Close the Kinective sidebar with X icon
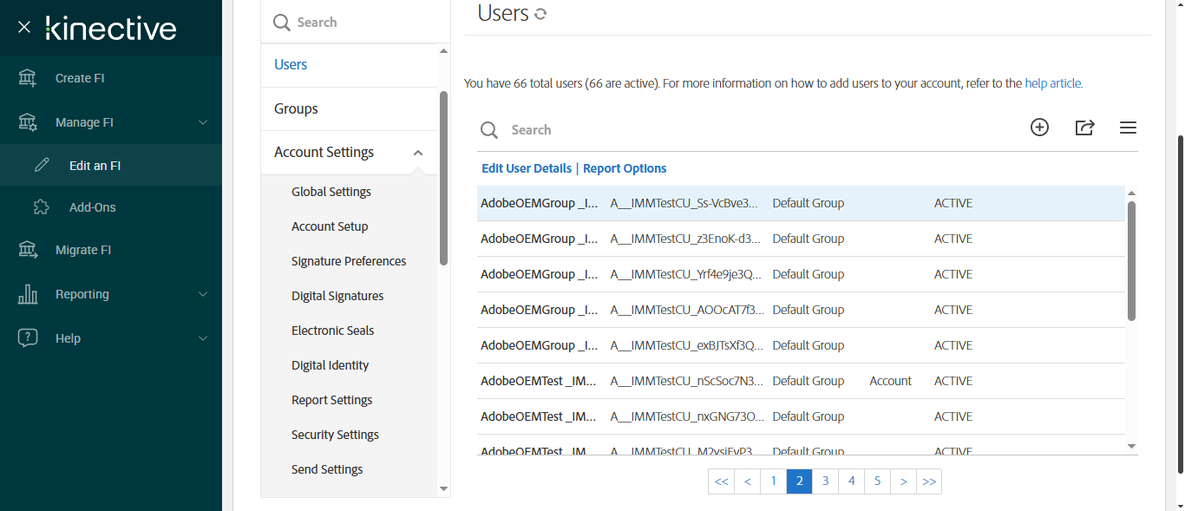This screenshot has width=1185, height=511. click(x=24, y=28)
